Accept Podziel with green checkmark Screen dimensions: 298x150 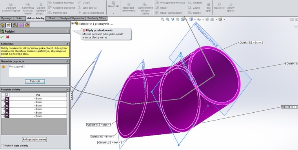coord(2,37)
